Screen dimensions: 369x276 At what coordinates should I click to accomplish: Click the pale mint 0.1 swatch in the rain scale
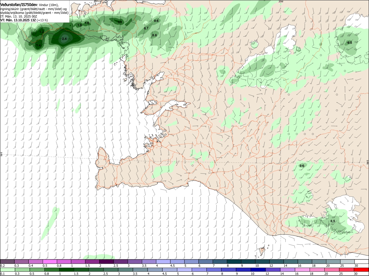point(8,270)
